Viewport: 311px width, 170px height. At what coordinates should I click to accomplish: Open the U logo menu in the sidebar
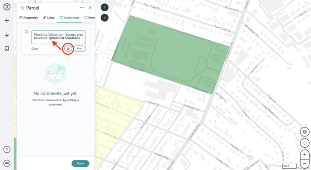pos(7,7)
